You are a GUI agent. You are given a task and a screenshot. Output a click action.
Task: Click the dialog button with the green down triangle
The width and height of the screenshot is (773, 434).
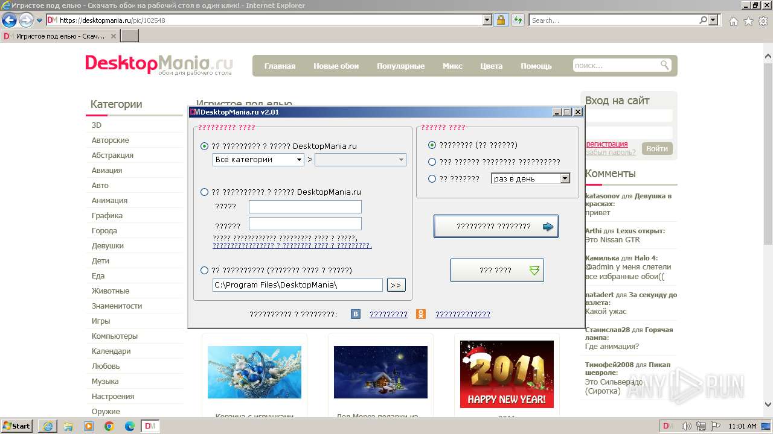click(497, 271)
